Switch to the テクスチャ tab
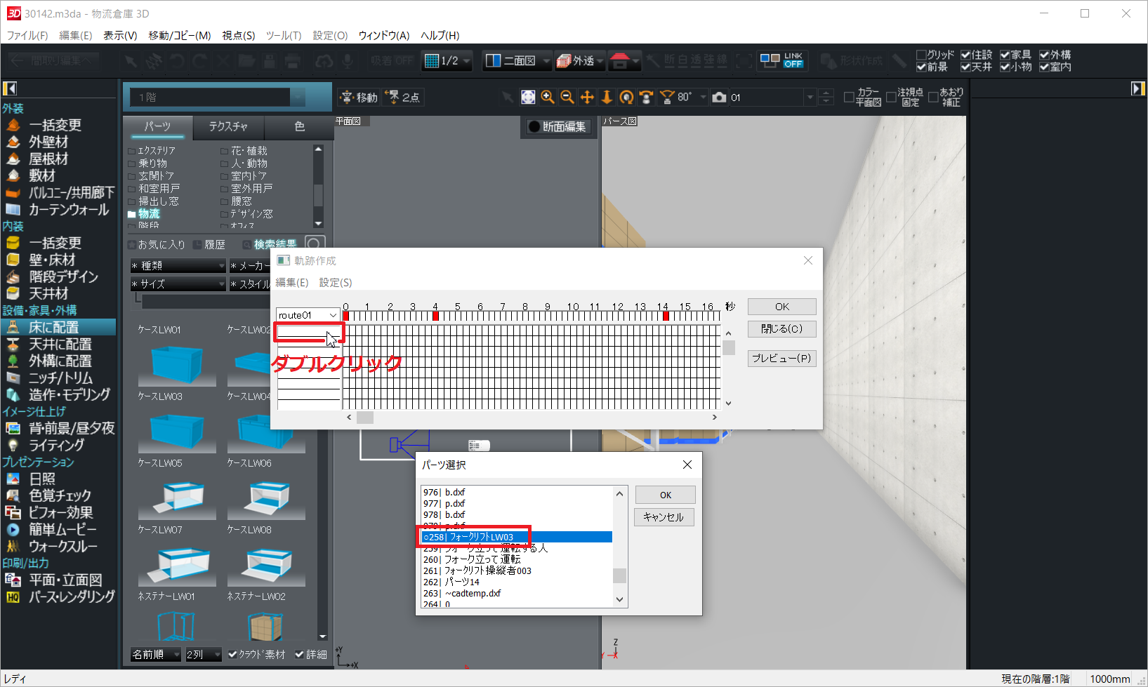The height and width of the screenshot is (687, 1148). (x=228, y=126)
